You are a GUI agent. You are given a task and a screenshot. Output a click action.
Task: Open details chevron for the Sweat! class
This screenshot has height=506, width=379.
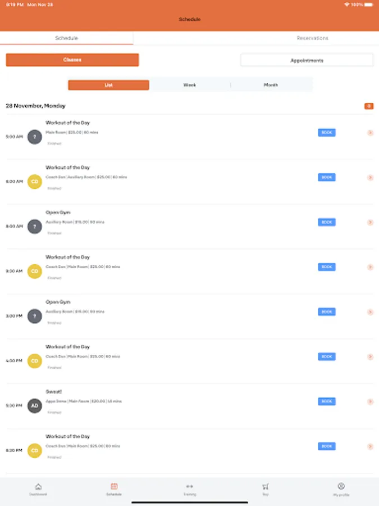[x=370, y=401]
